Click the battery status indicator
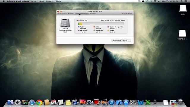 [165, 1]
